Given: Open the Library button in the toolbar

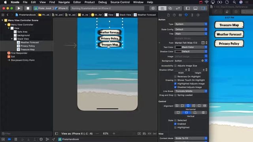Looking at the screenshot, I should click(x=153, y=8).
